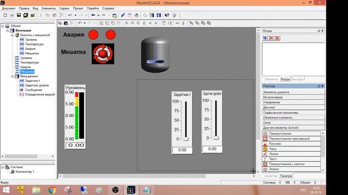Paste using the mnemonic editor toolbar clipboard icon
The height and width of the screenshot is (195, 348).
(x=66, y=23)
